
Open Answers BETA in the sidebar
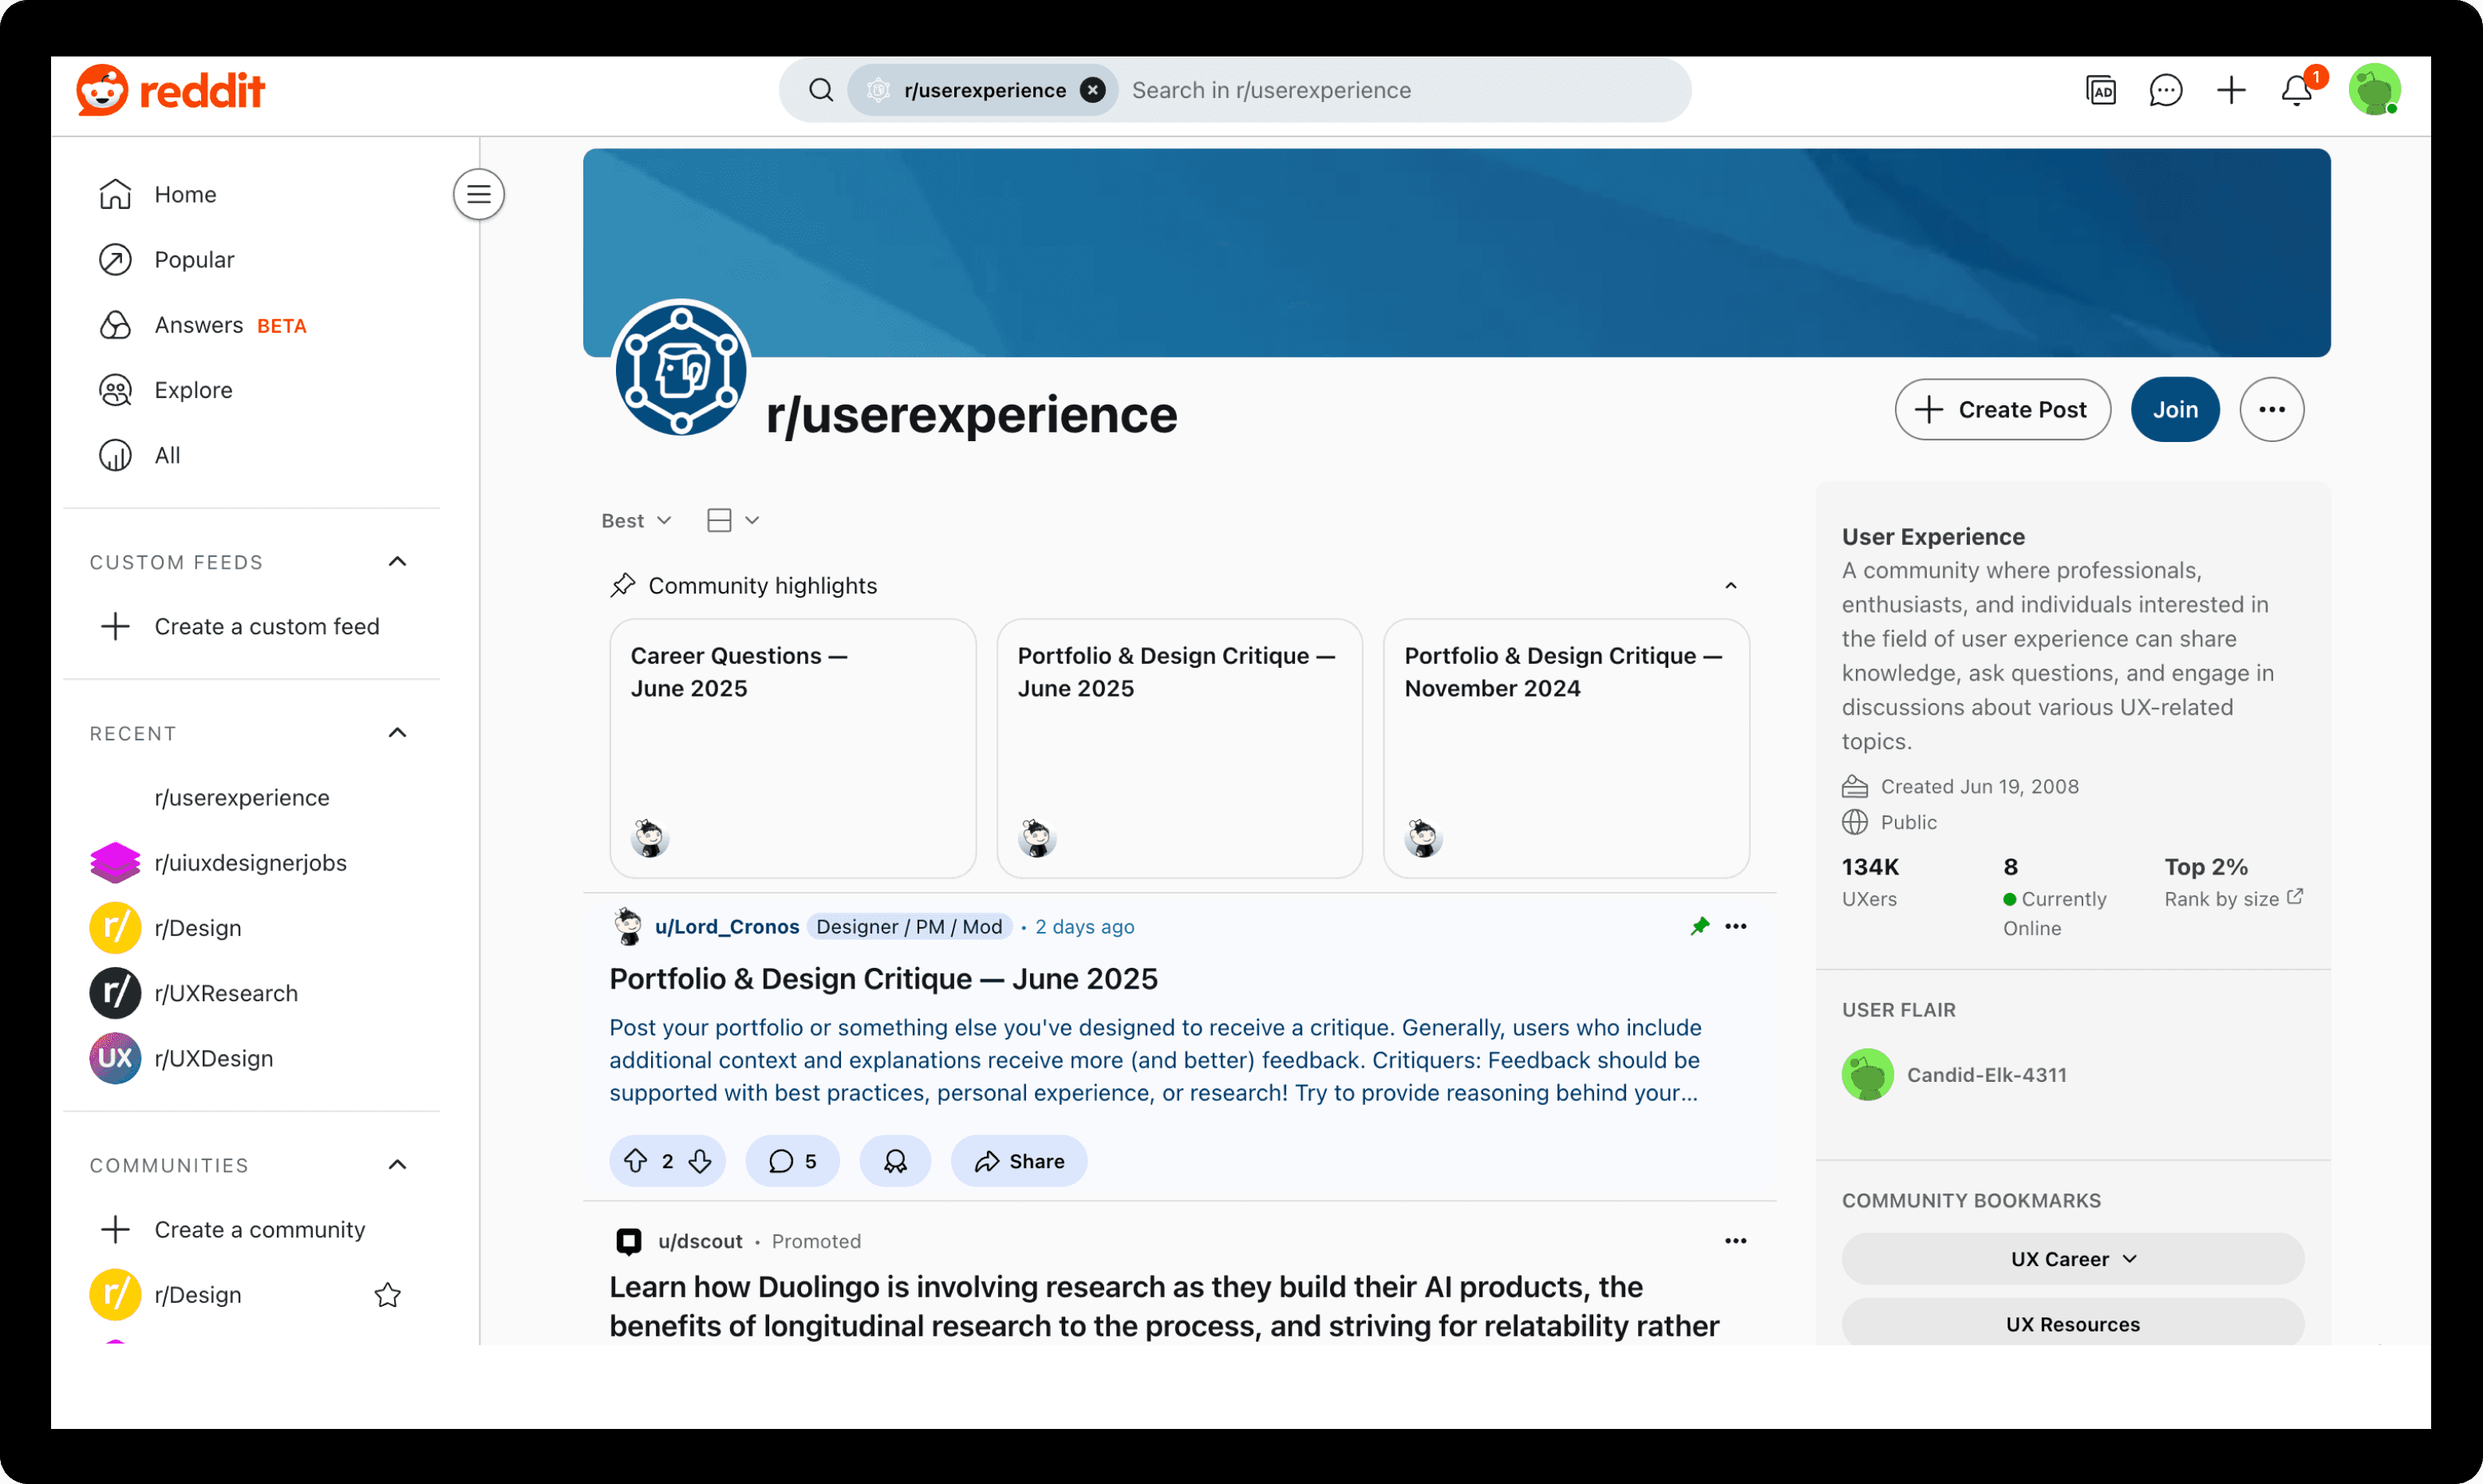[x=252, y=325]
